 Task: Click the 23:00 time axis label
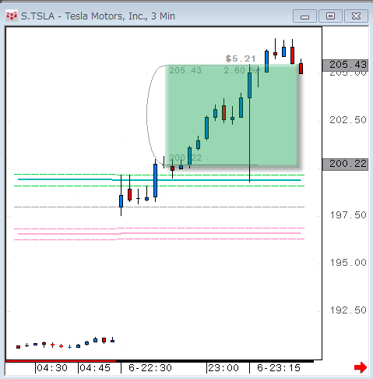pos(223,368)
